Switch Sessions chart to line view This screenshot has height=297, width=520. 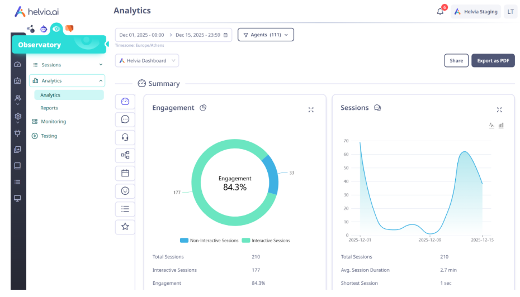click(x=491, y=126)
